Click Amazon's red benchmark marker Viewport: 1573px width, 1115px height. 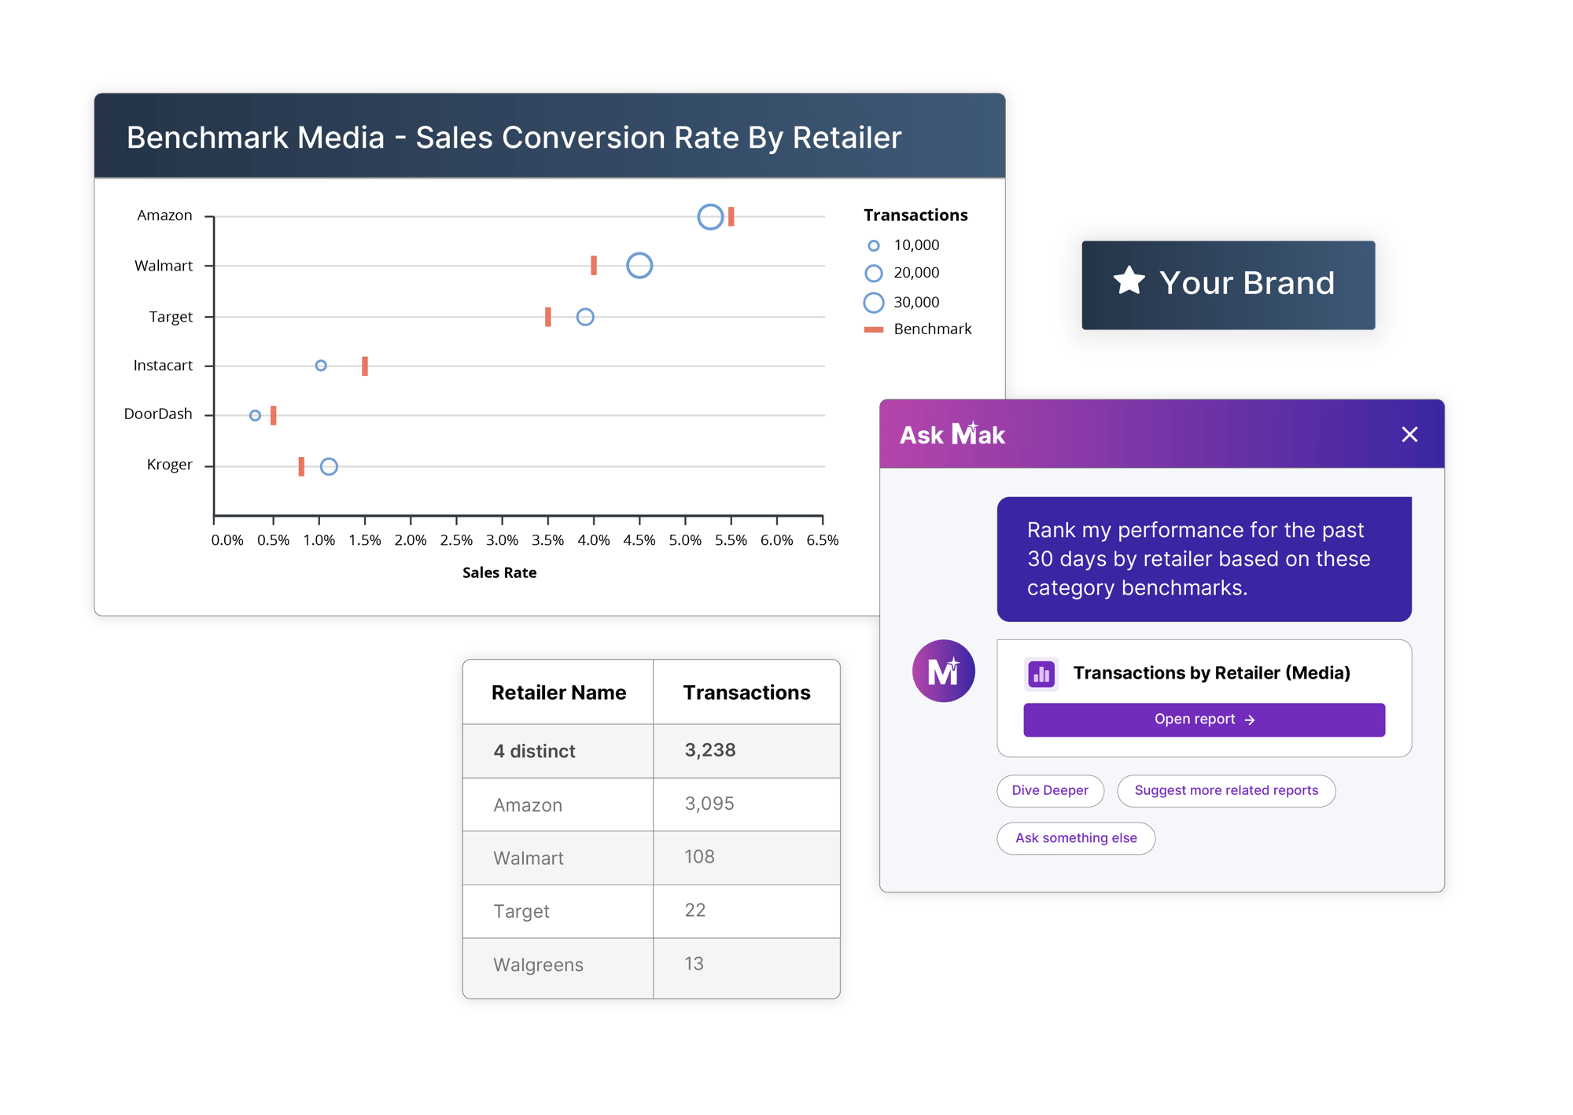pyautogui.click(x=731, y=216)
